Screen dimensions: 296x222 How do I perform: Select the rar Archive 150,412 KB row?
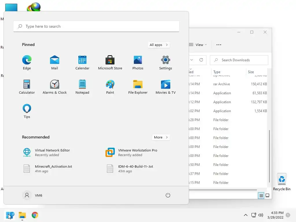(x=228, y=84)
